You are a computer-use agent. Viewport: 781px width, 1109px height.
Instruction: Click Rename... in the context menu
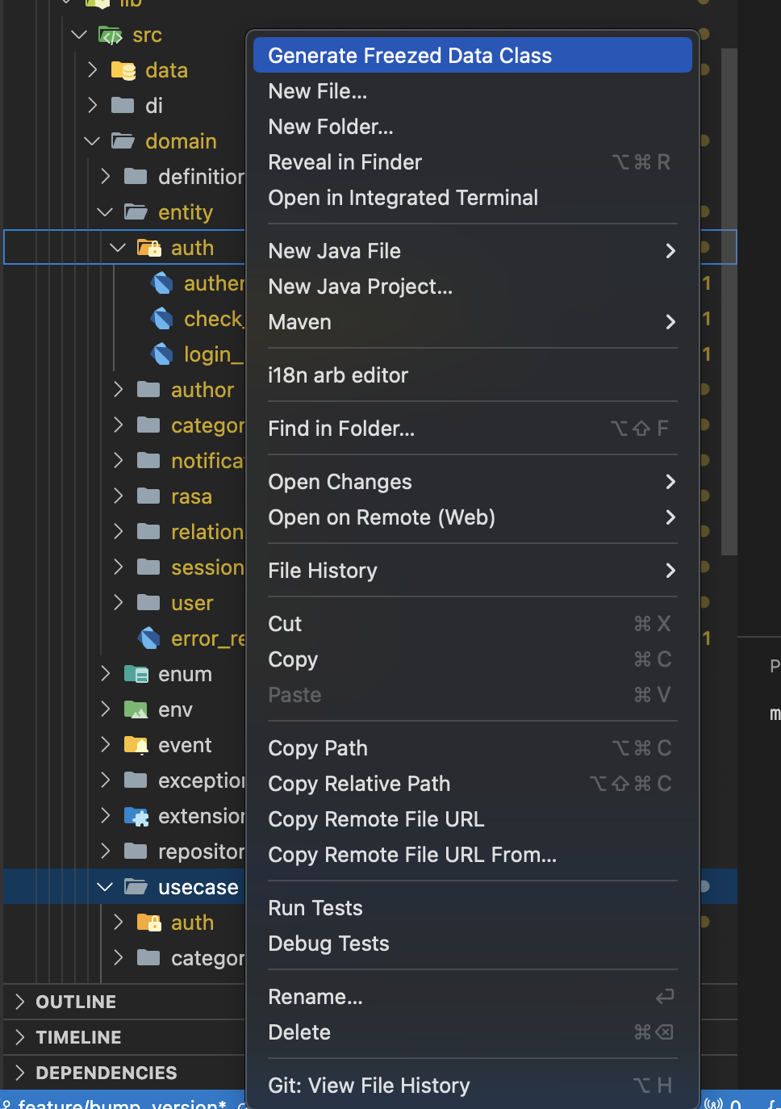(x=315, y=997)
